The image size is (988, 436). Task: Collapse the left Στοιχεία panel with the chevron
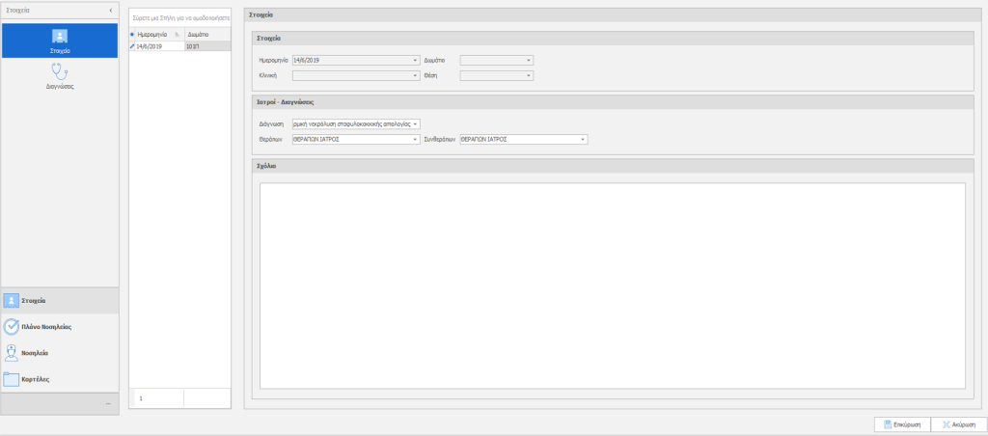[110, 11]
